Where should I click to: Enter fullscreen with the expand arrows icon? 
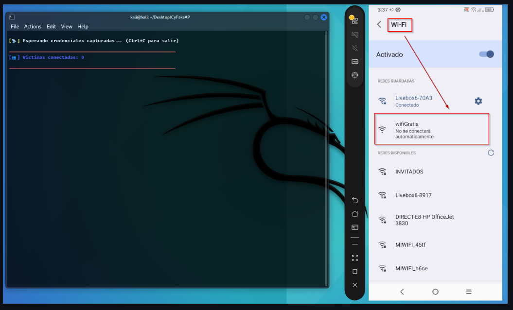tap(355, 258)
